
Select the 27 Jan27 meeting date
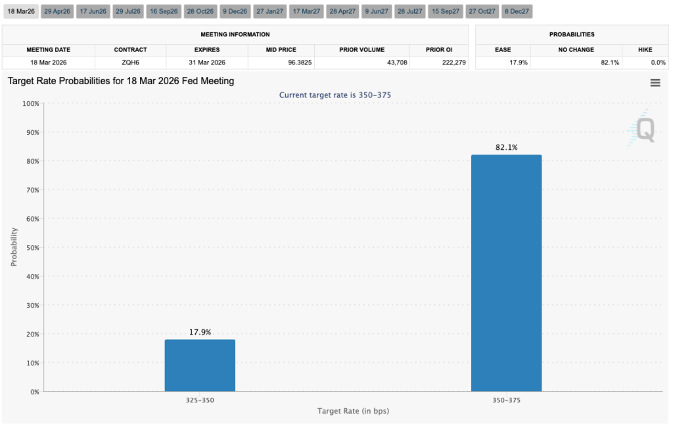(270, 11)
